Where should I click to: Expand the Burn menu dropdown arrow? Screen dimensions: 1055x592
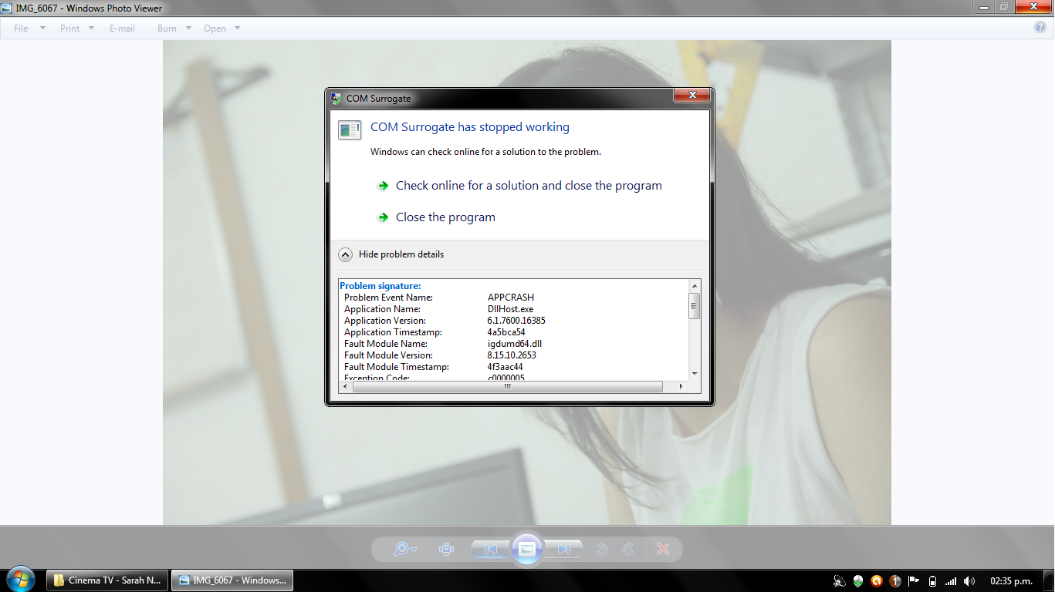point(188,28)
